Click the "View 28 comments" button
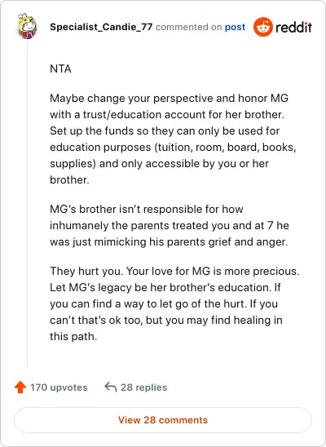 [x=163, y=420]
